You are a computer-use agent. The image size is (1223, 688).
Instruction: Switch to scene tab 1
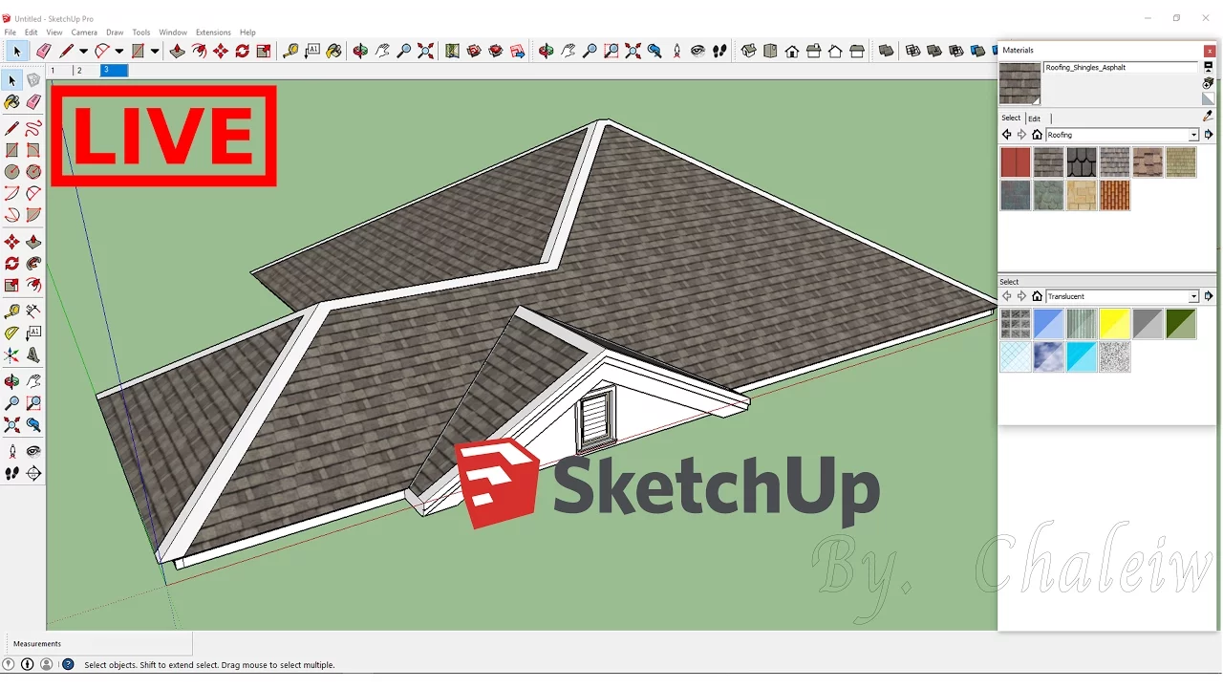point(57,70)
